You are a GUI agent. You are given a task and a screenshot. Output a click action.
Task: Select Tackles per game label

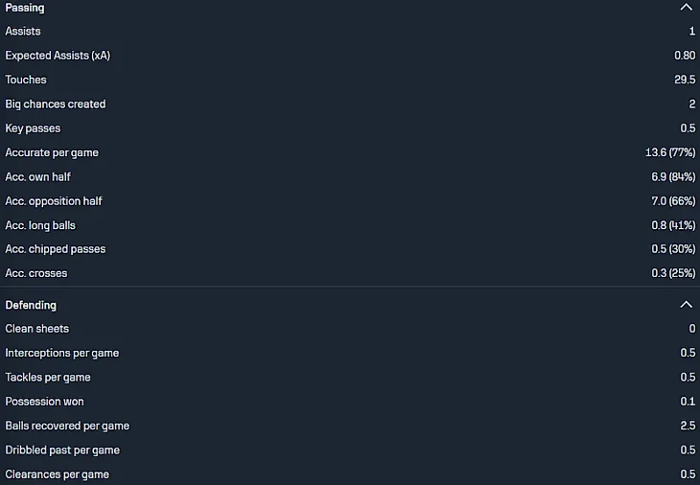click(48, 378)
